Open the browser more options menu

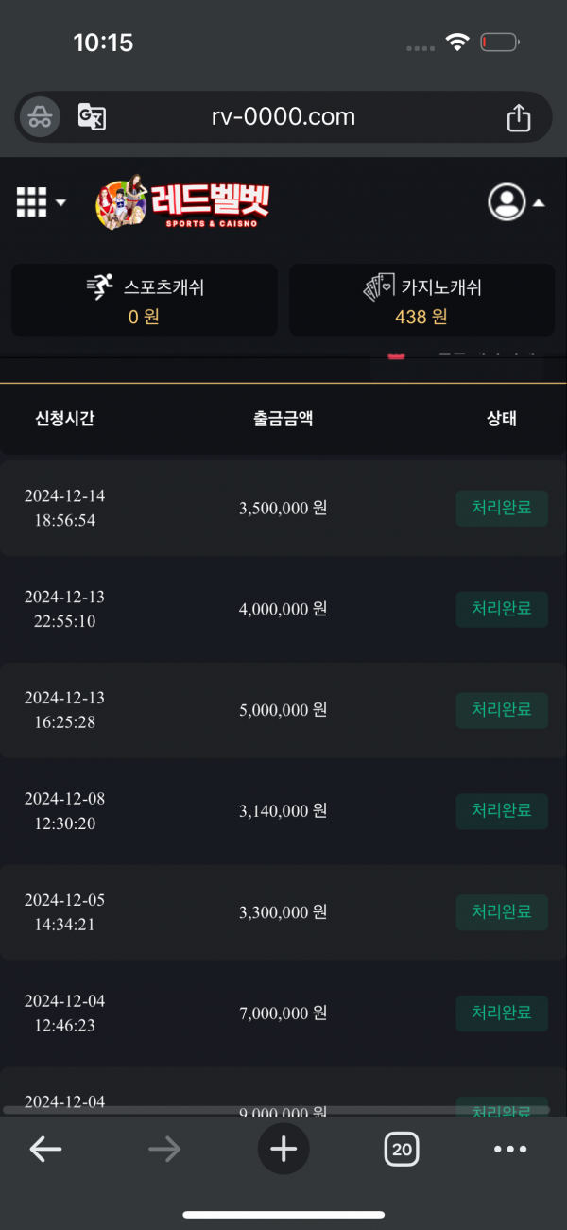510,1149
